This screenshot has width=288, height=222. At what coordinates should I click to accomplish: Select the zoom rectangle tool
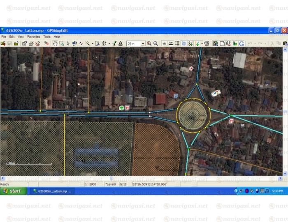(x=61, y=43)
